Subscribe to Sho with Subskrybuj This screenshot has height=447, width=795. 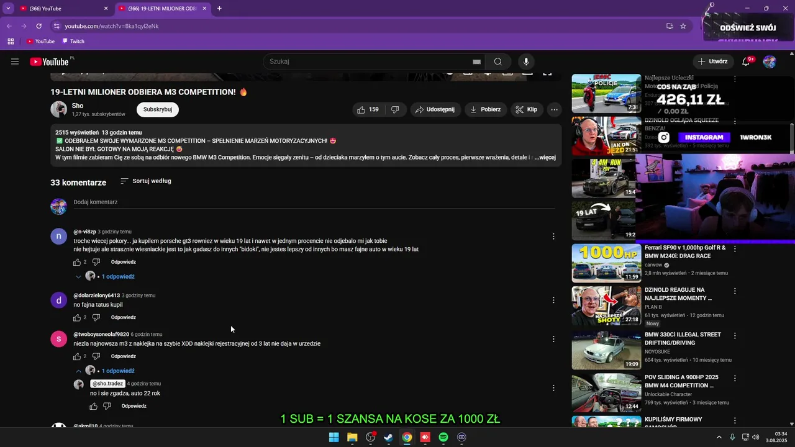(158, 109)
